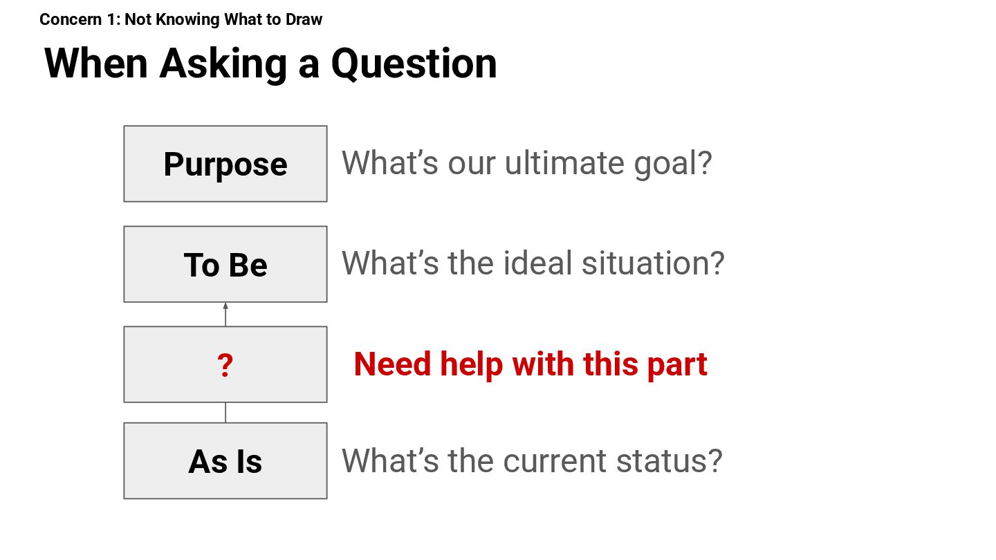Viewport: 996px width, 560px height.
Task: Click the red question mark symbol
Action: pos(225,365)
